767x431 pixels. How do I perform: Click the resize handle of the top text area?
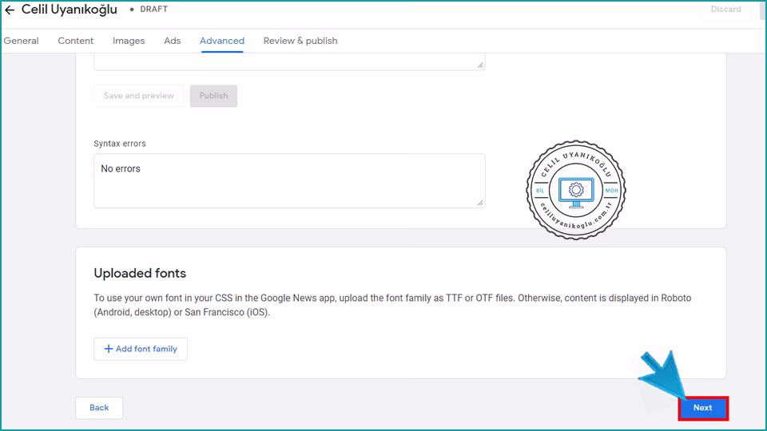(480, 65)
